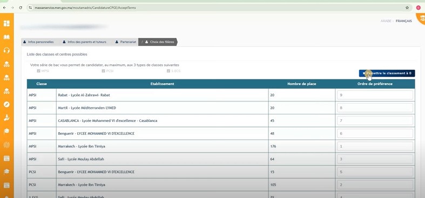Select Marrakech - Lycée Ibn Timiya PCSI cell
Screen dimensions: 425x198
pos(162,185)
